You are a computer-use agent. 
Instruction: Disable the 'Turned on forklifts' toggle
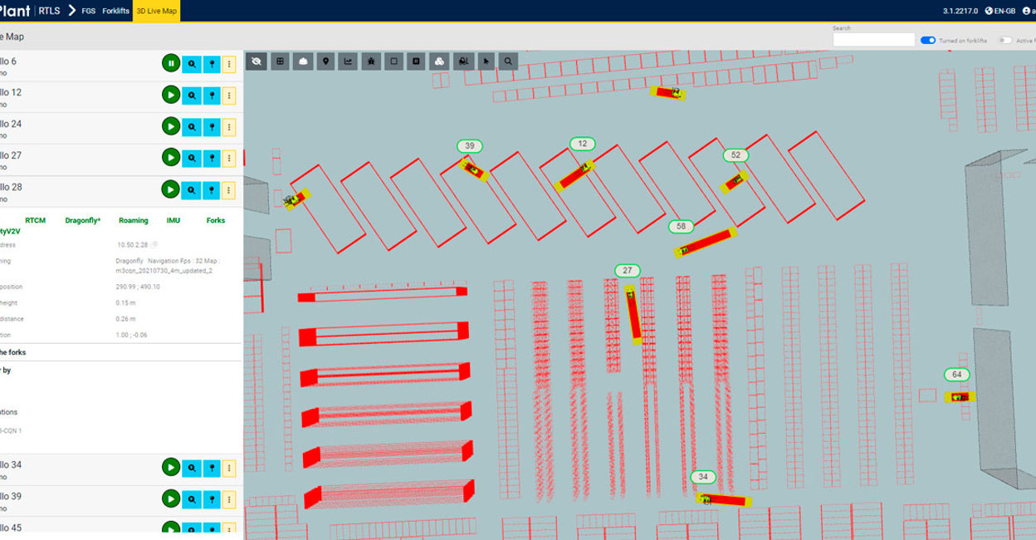point(928,40)
